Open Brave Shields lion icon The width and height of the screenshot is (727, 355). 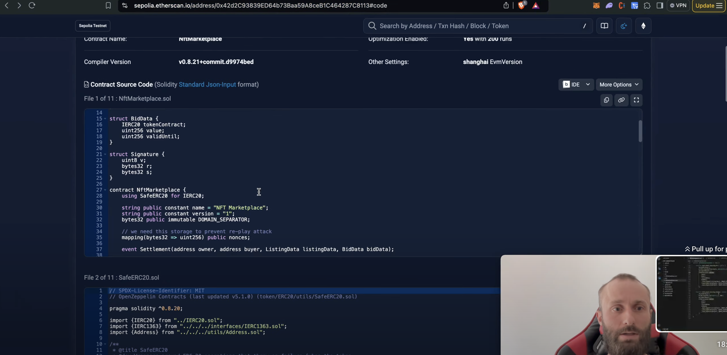[x=522, y=5]
